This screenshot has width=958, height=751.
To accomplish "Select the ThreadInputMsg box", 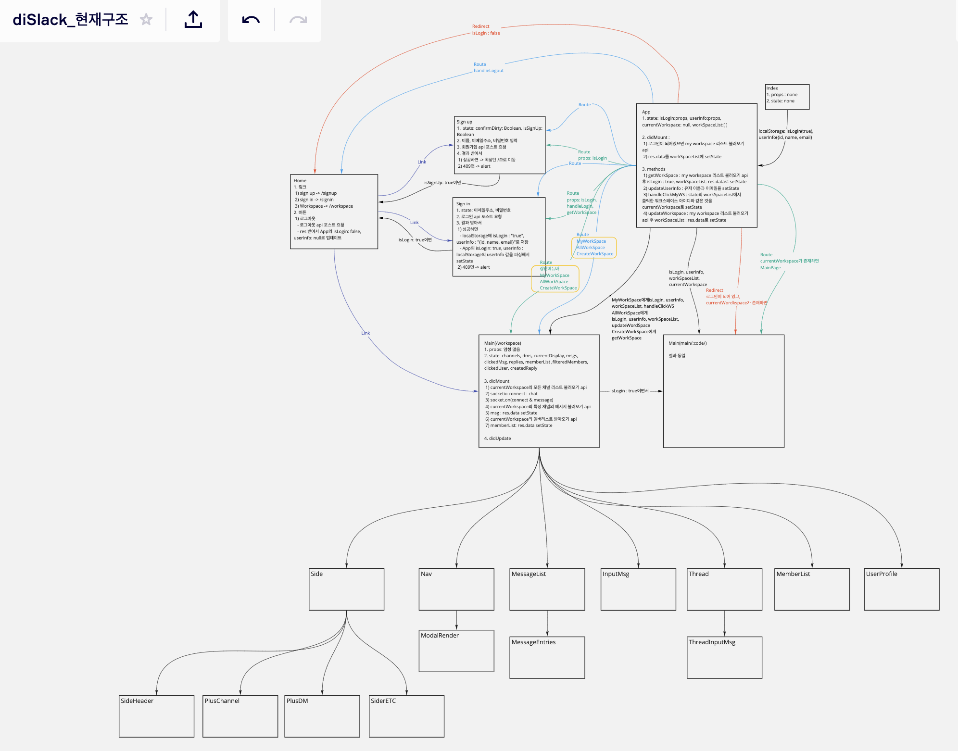I will coord(724,658).
